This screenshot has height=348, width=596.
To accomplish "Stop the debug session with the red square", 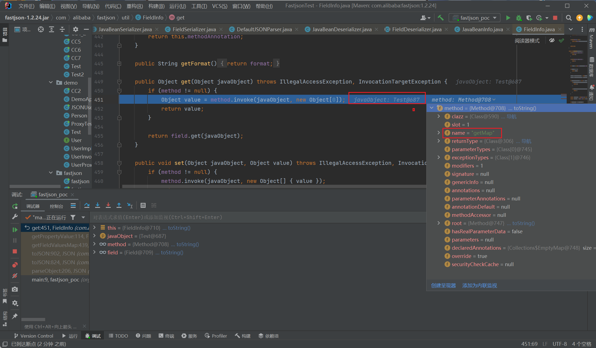I will tap(15, 251).
